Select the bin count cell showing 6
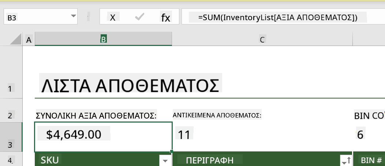 (369, 137)
